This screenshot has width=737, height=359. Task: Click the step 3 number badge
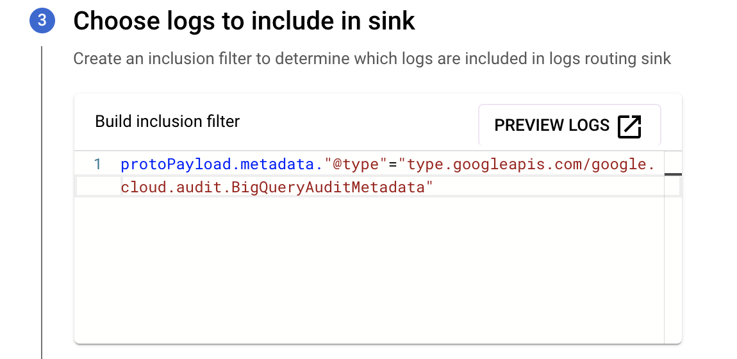click(42, 21)
